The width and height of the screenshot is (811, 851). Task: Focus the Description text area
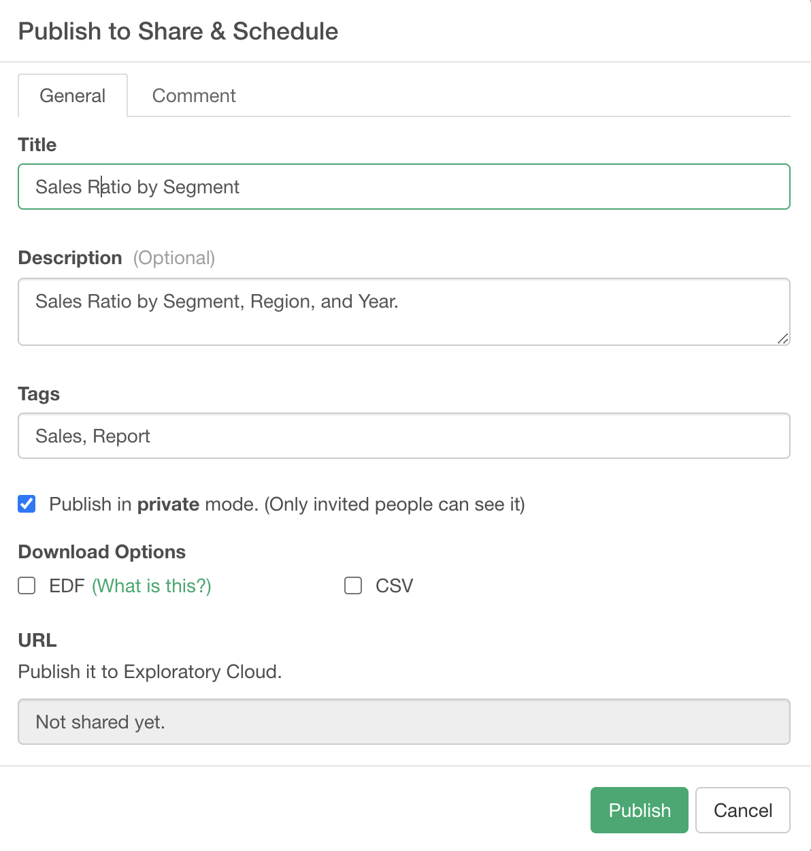[404, 312]
